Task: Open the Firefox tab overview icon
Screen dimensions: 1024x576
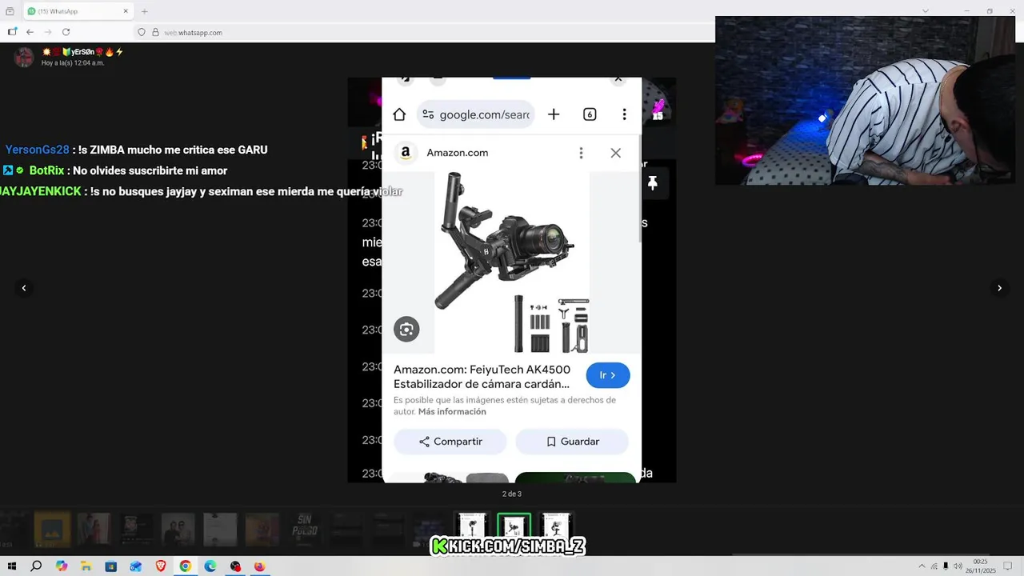Action: coord(10,11)
